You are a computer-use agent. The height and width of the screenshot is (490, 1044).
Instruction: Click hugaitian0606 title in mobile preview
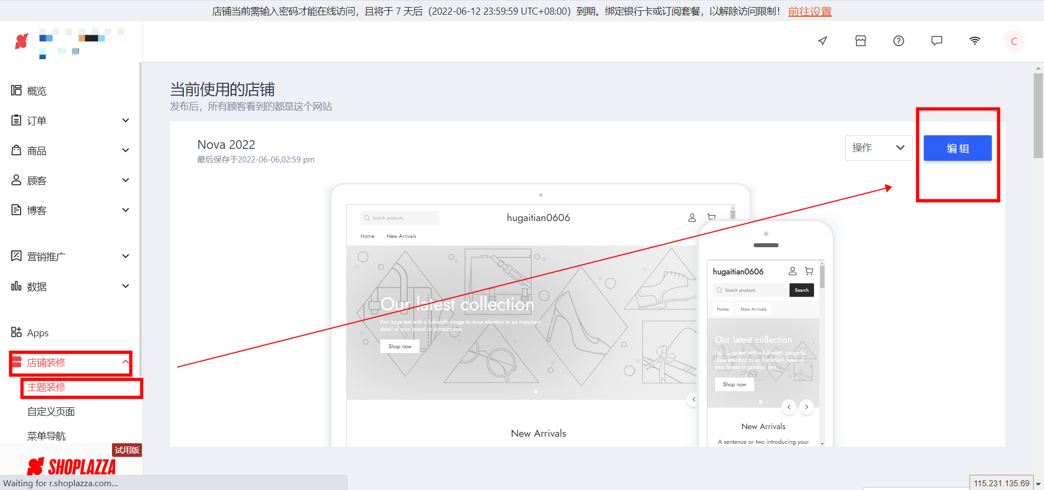tap(738, 272)
